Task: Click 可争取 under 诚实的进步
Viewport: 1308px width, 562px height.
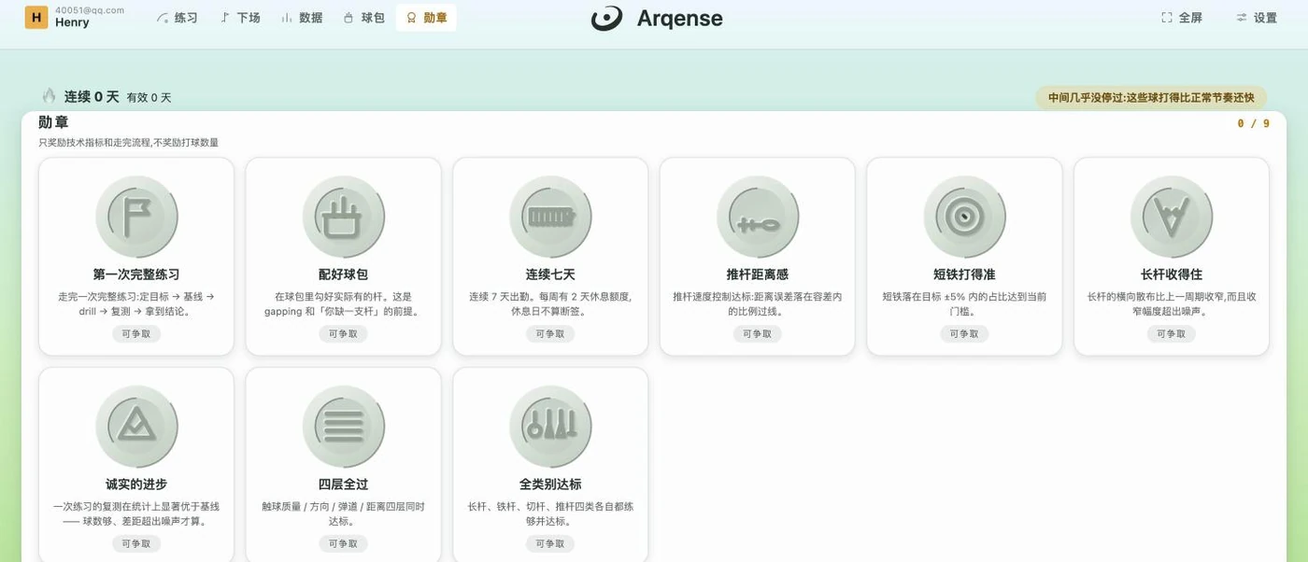Action: [x=136, y=544]
